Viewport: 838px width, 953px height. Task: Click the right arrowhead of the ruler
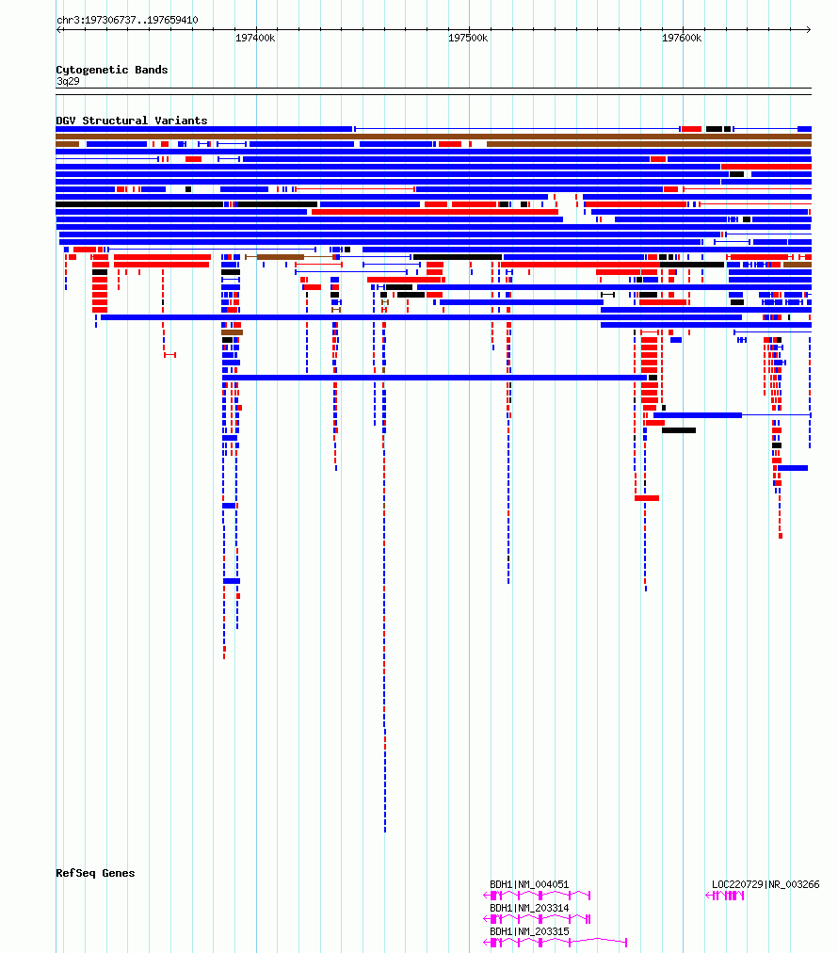click(x=808, y=29)
